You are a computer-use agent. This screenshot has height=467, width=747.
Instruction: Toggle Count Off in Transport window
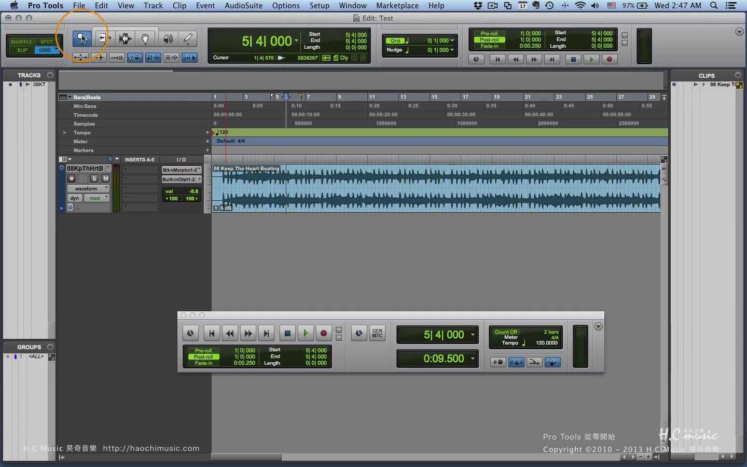point(506,332)
